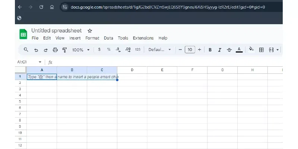
Task: Select column B header
Action: [72, 70]
